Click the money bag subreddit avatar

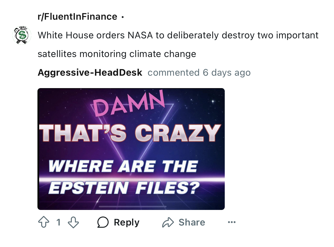[x=22, y=35]
